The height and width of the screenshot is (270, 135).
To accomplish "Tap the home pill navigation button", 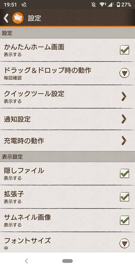I will point(67,261).
